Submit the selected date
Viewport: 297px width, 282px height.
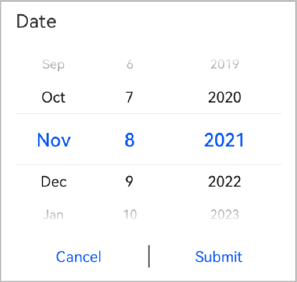pos(219,257)
